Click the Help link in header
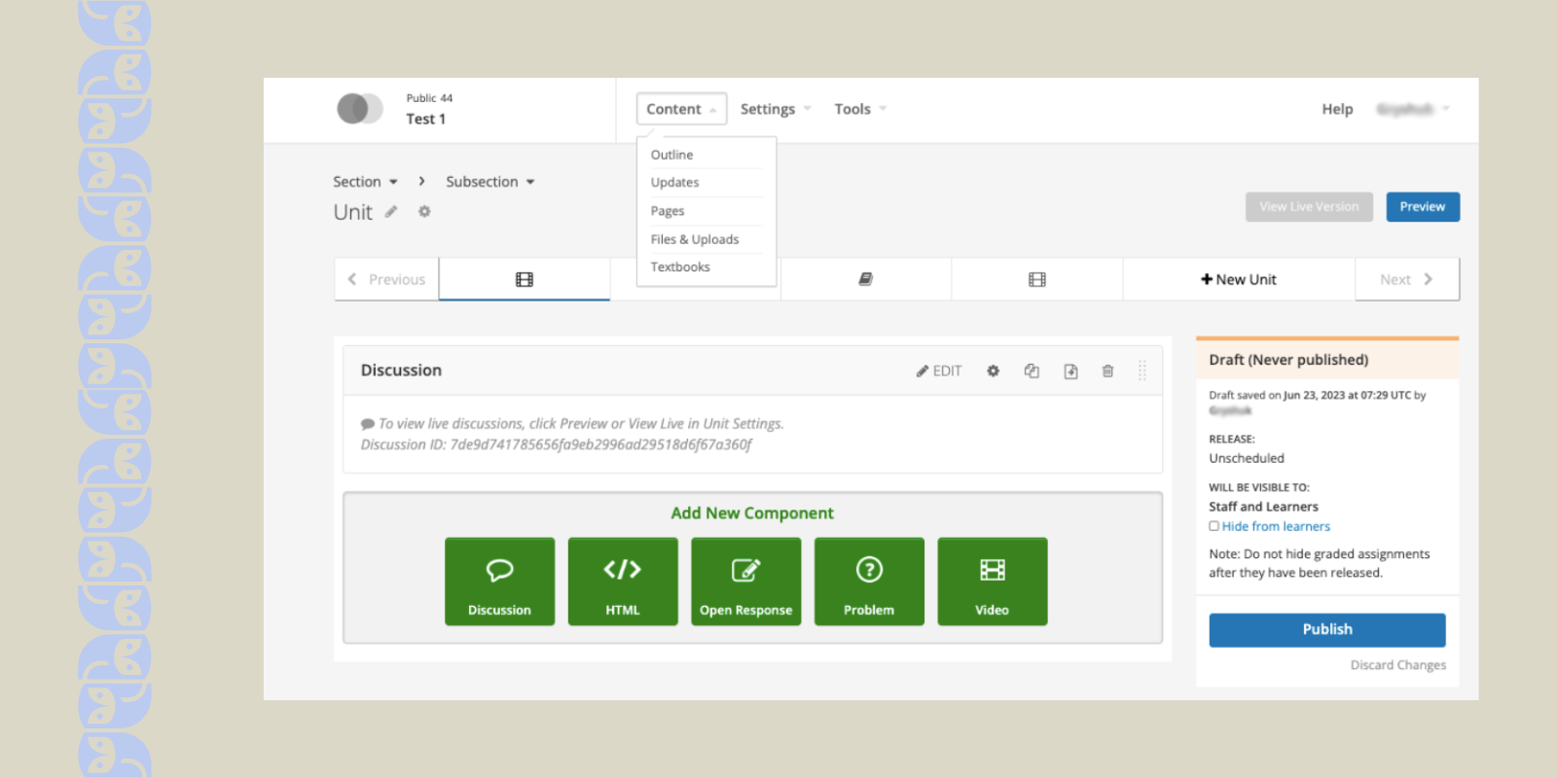This screenshot has height=778, width=1557. tap(1337, 109)
